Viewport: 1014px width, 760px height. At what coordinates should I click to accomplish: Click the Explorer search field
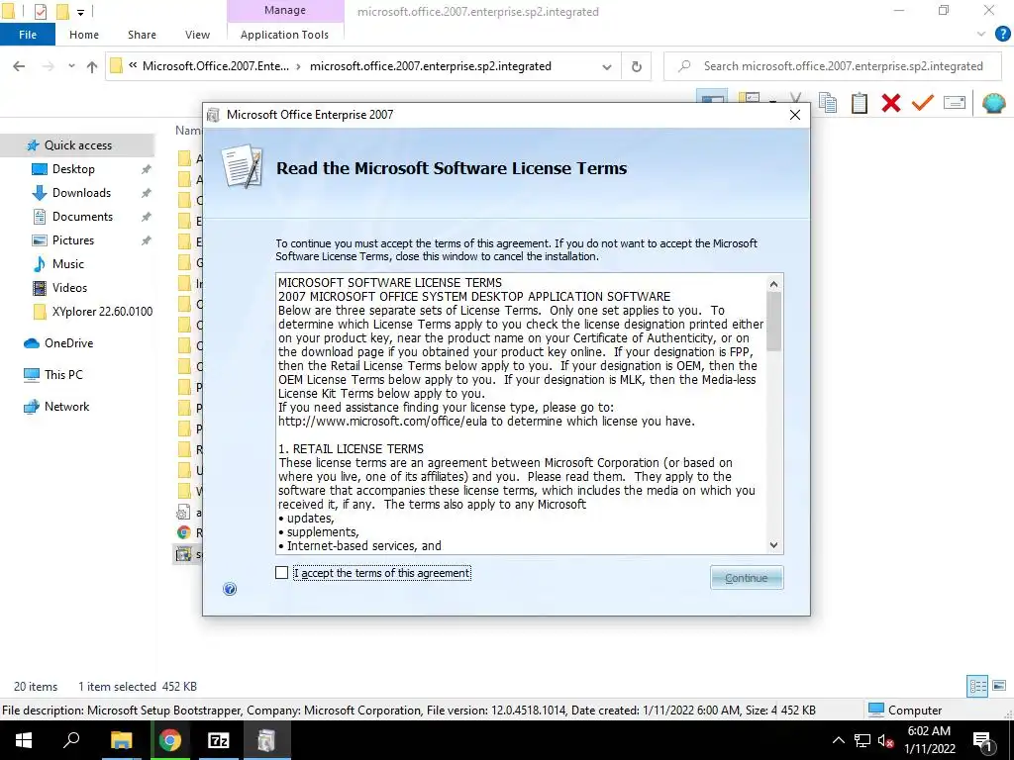click(x=832, y=66)
